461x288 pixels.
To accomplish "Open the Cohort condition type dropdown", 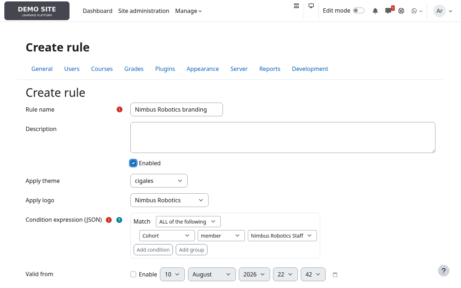I will pyautogui.click(x=167, y=235).
